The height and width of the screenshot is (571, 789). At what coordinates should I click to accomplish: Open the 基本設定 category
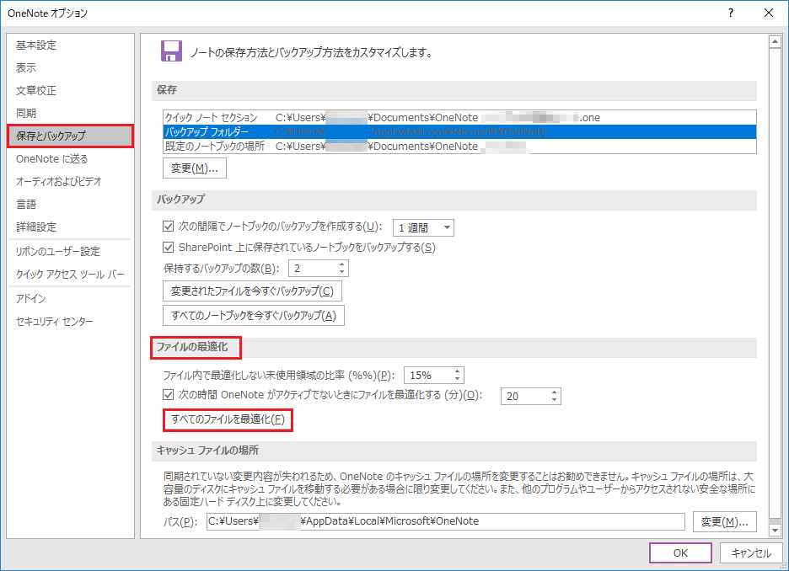36,45
